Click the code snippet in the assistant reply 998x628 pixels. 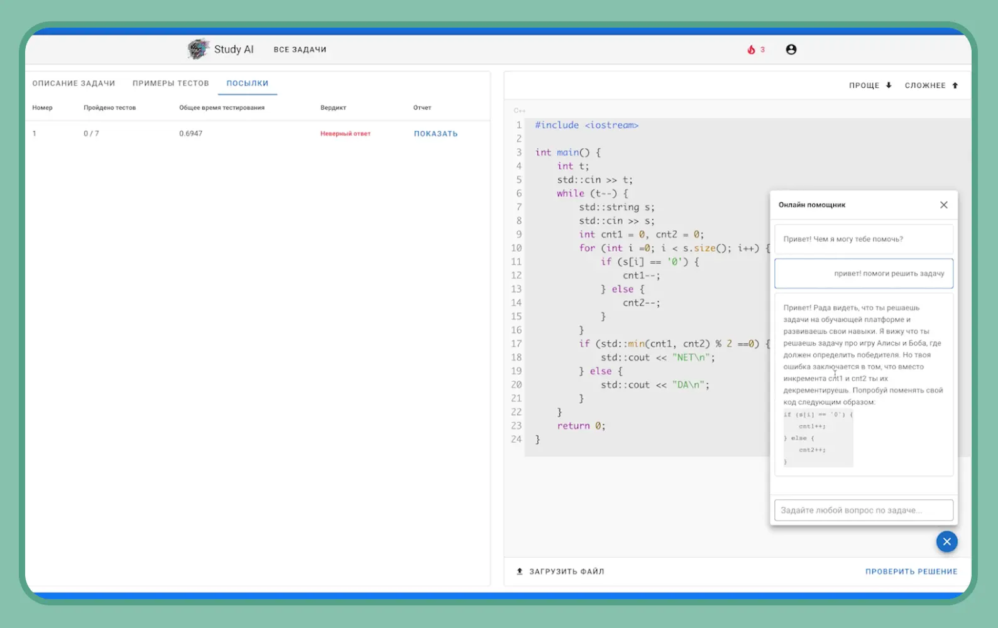coord(818,438)
